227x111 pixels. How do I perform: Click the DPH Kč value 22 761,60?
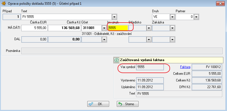click(x=207, y=87)
